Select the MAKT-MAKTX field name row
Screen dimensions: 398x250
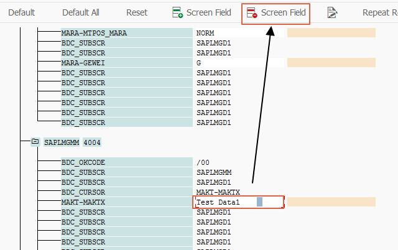(127, 202)
